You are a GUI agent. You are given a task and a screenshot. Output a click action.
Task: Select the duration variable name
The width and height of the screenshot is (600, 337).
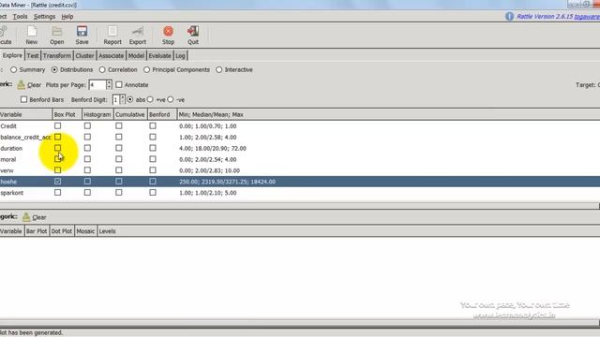(x=11, y=148)
